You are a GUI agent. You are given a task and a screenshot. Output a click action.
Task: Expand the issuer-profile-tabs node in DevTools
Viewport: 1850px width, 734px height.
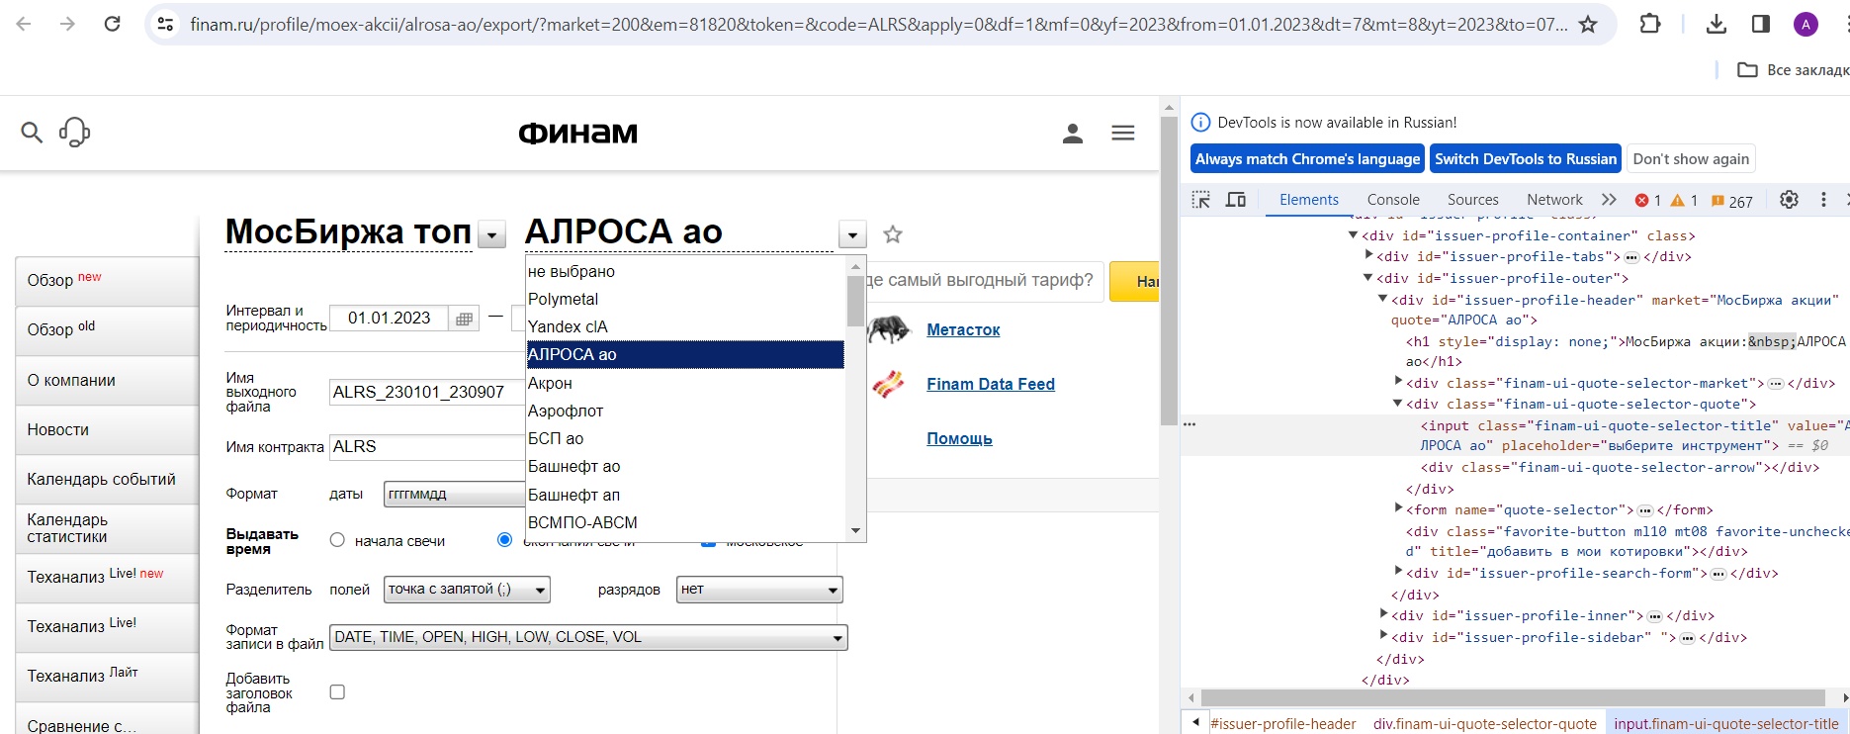(x=1368, y=256)
